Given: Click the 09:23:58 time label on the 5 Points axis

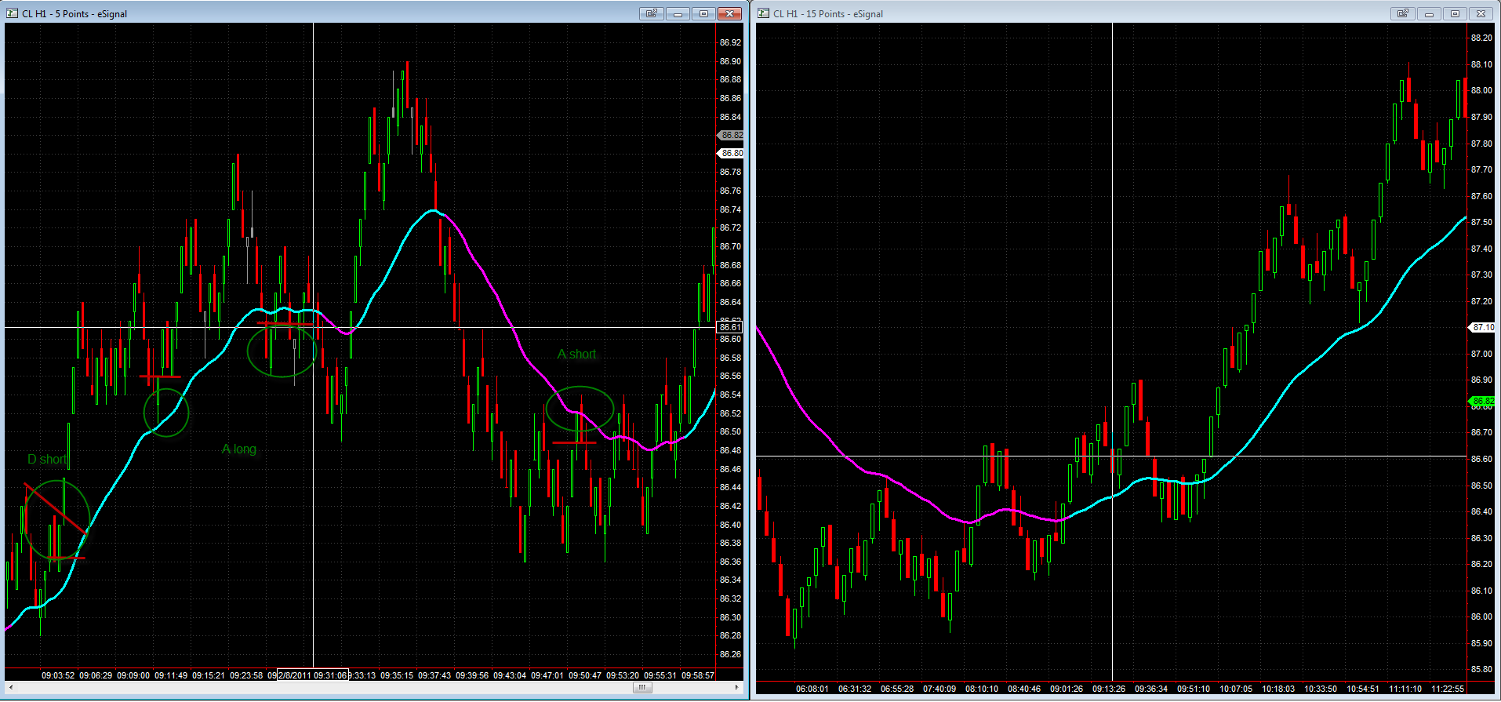Looking at the screenshot, I should 246,675.
